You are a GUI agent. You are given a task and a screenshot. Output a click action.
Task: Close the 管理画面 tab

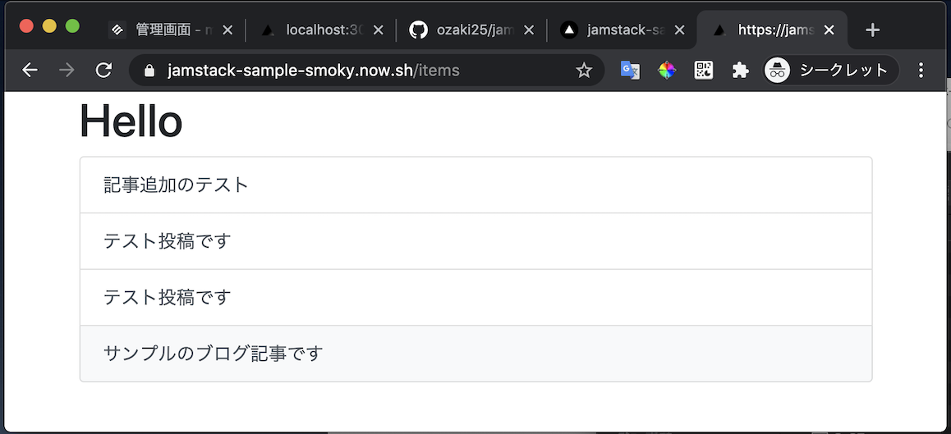click(227, 30)
